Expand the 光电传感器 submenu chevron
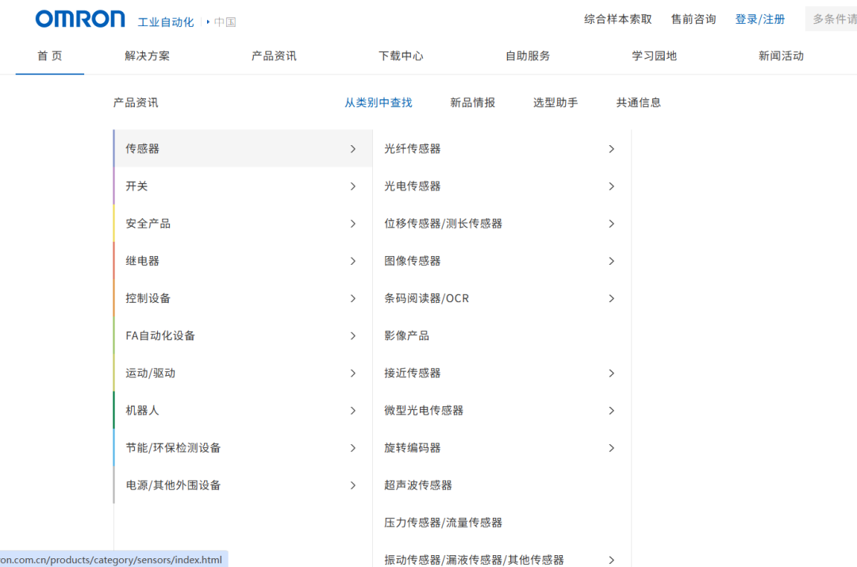 [x=611, y=186]
